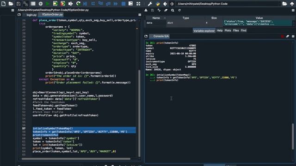The height and width of the screenshot is (166, 296).
Task: Open the Variable explorer tab
Action: tap(204, 30)
